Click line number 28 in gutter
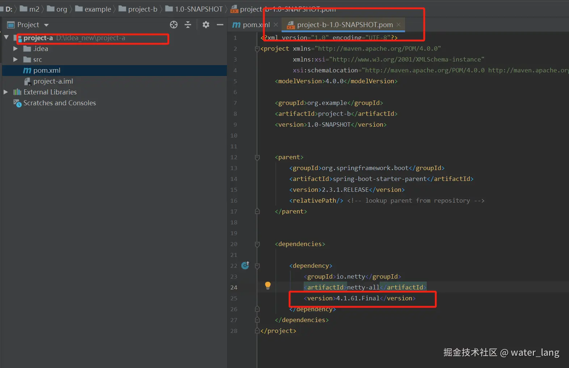The width and height of the screenshot is (569, 368). tap(234, 331)
